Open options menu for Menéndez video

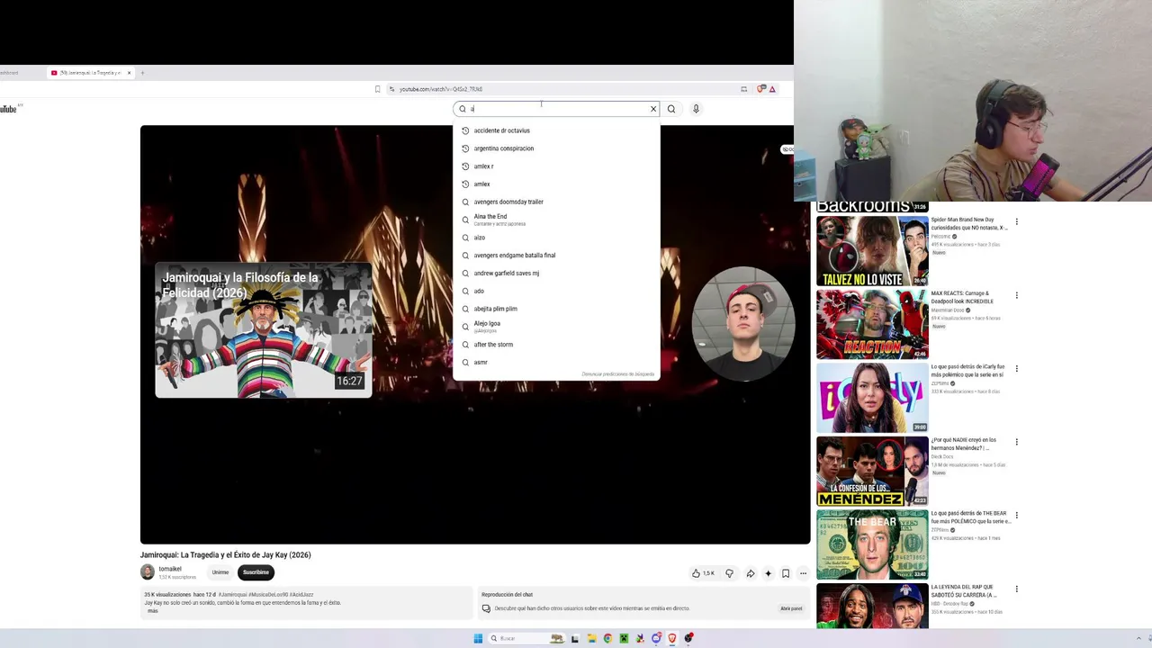tap(1017, 442)
